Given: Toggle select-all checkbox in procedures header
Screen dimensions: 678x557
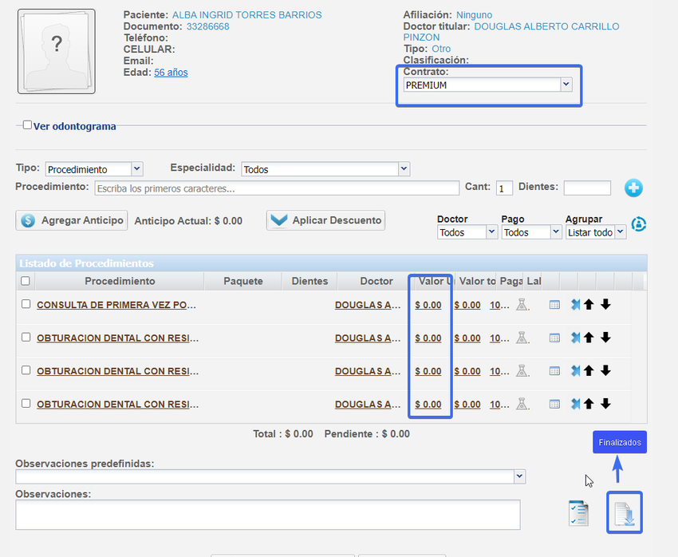Looking at the screenshot, I should click(x=26, y=281).
